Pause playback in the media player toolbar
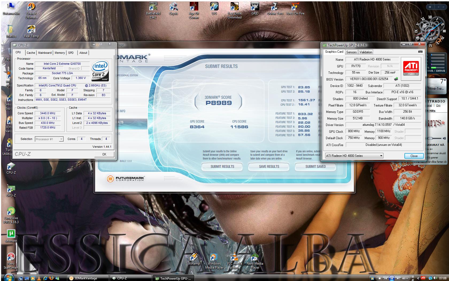 coord(392,278)
